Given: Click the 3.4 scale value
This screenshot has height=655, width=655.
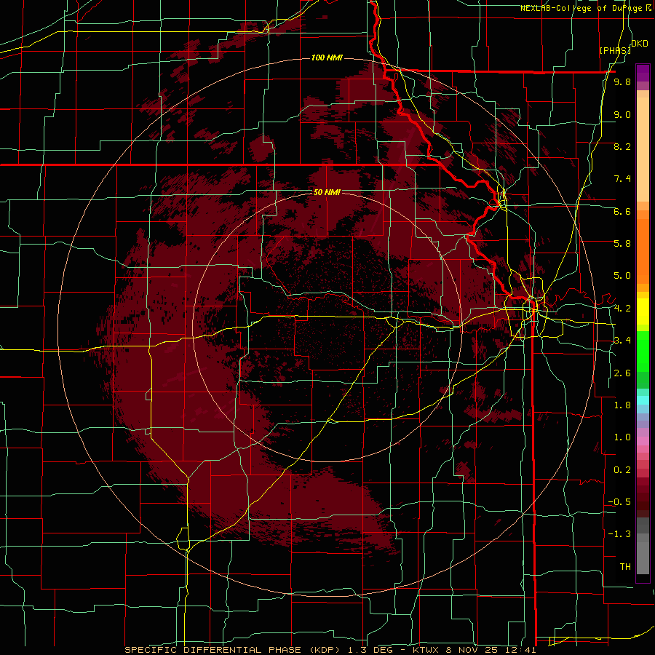Looking at the screenshot, I should (x=622, y=341).
